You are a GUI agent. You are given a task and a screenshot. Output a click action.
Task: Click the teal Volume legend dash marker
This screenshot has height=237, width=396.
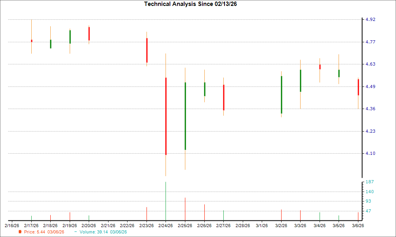click(x=76, y=232)
